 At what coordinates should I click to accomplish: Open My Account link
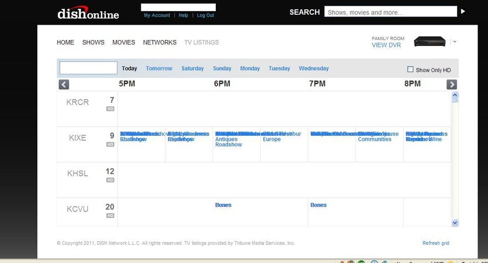pos(157,15)
